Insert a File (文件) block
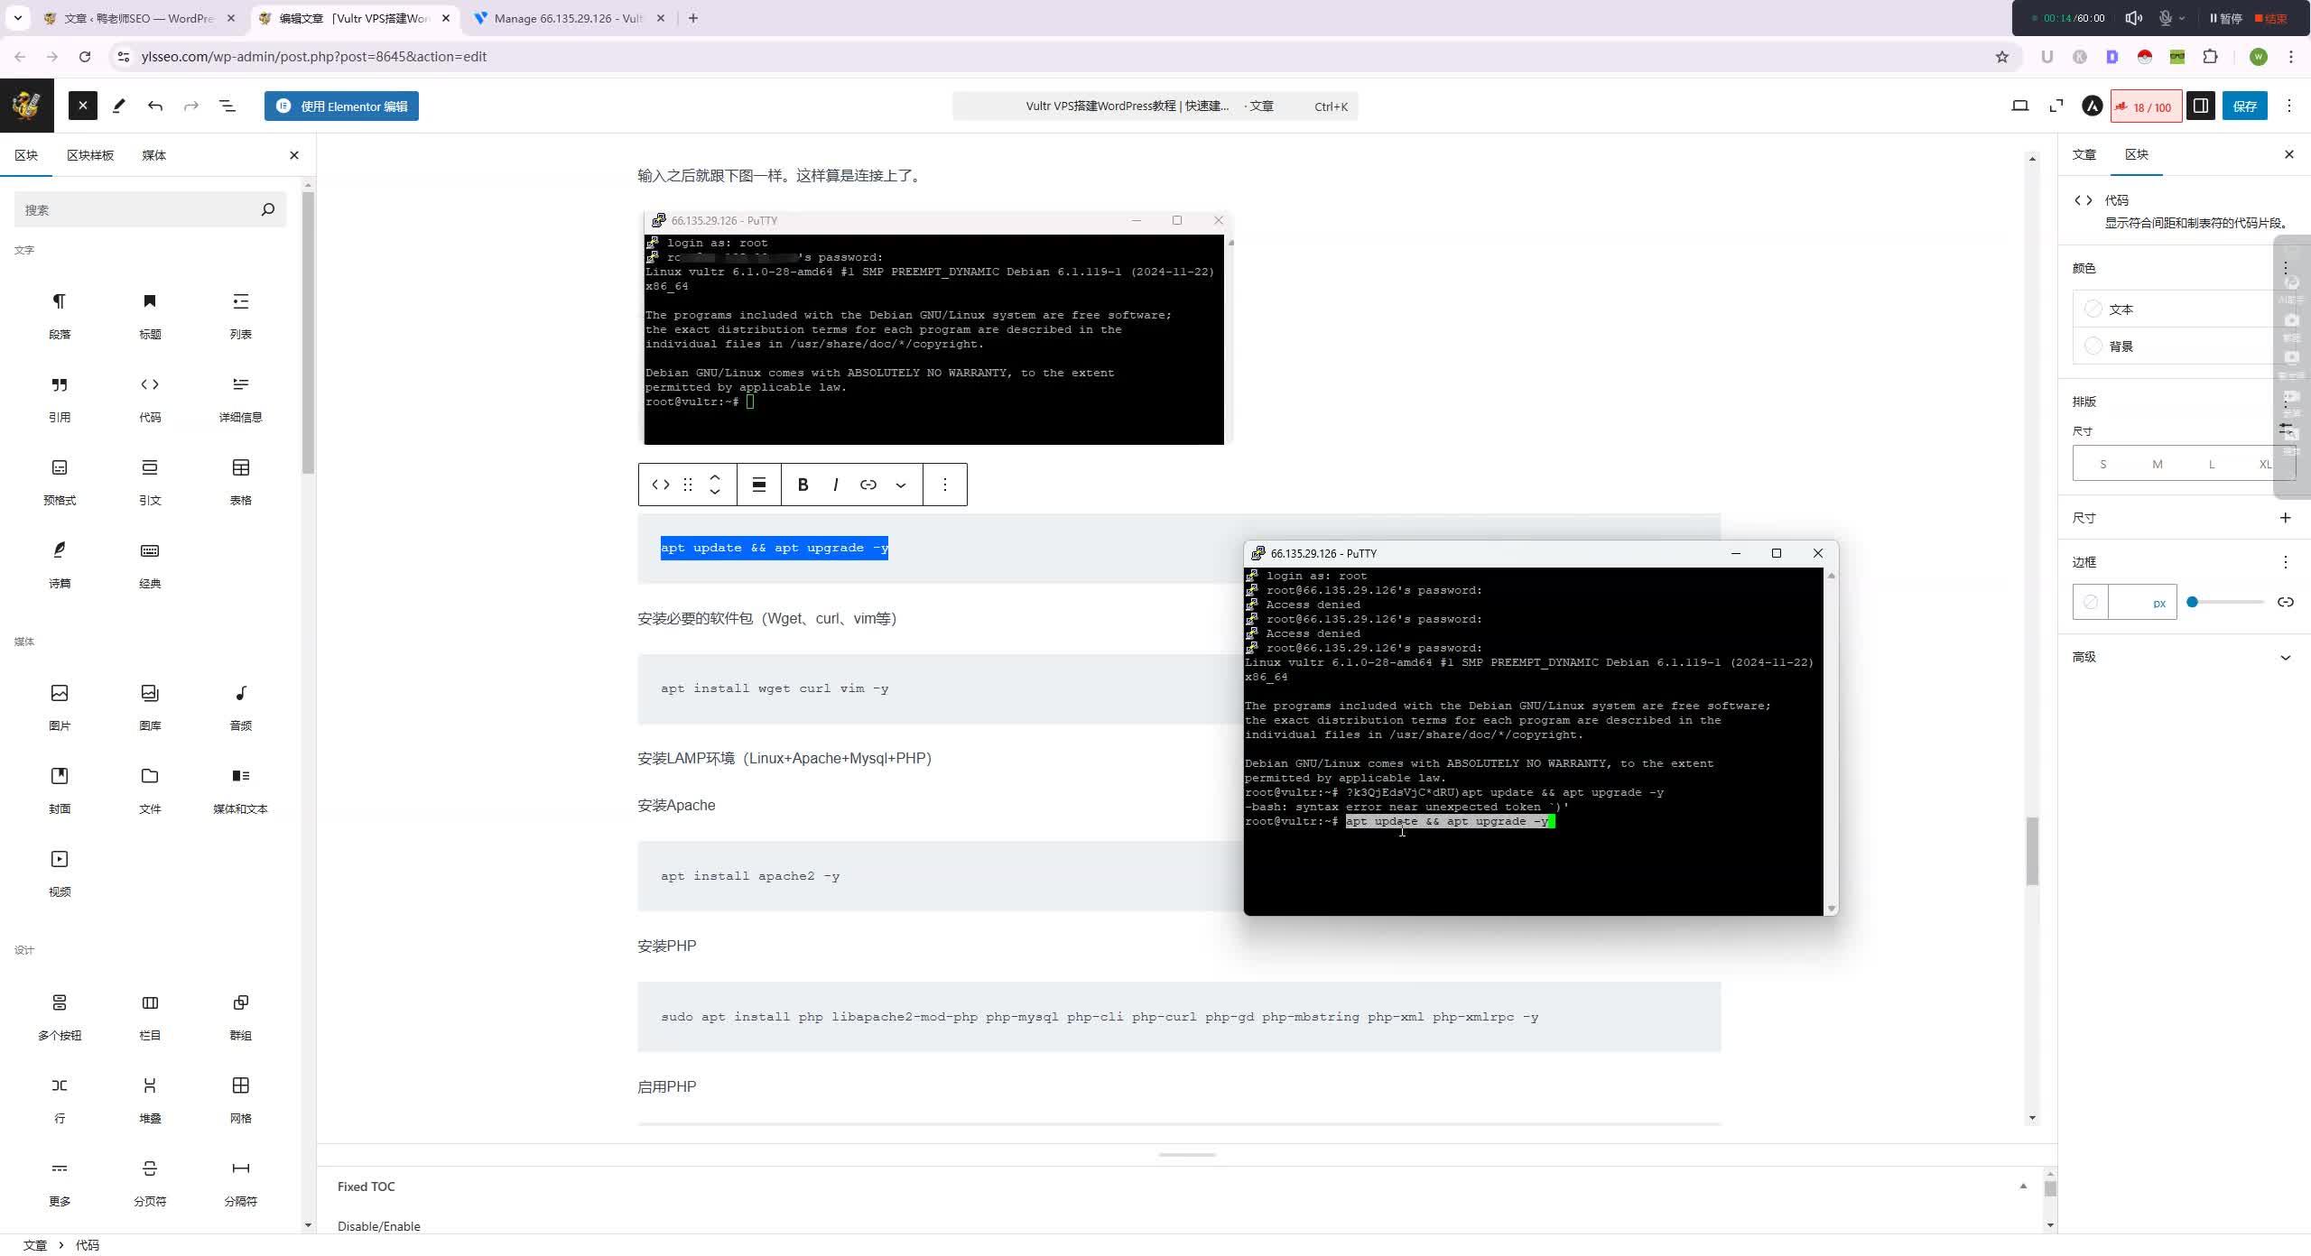The width and height of the screenshot is (2311, 1256). (x=150, y=790)
